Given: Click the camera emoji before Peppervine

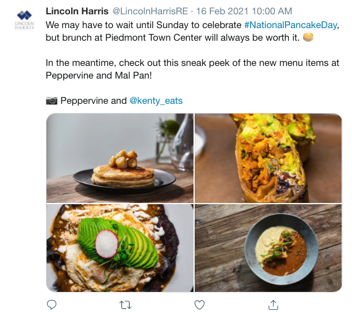Looking at the screenshot, I should (x=52, y=101).
